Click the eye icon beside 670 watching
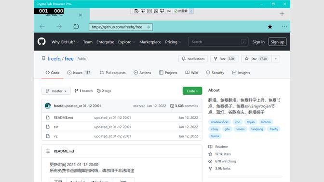 tap(210, 161)
